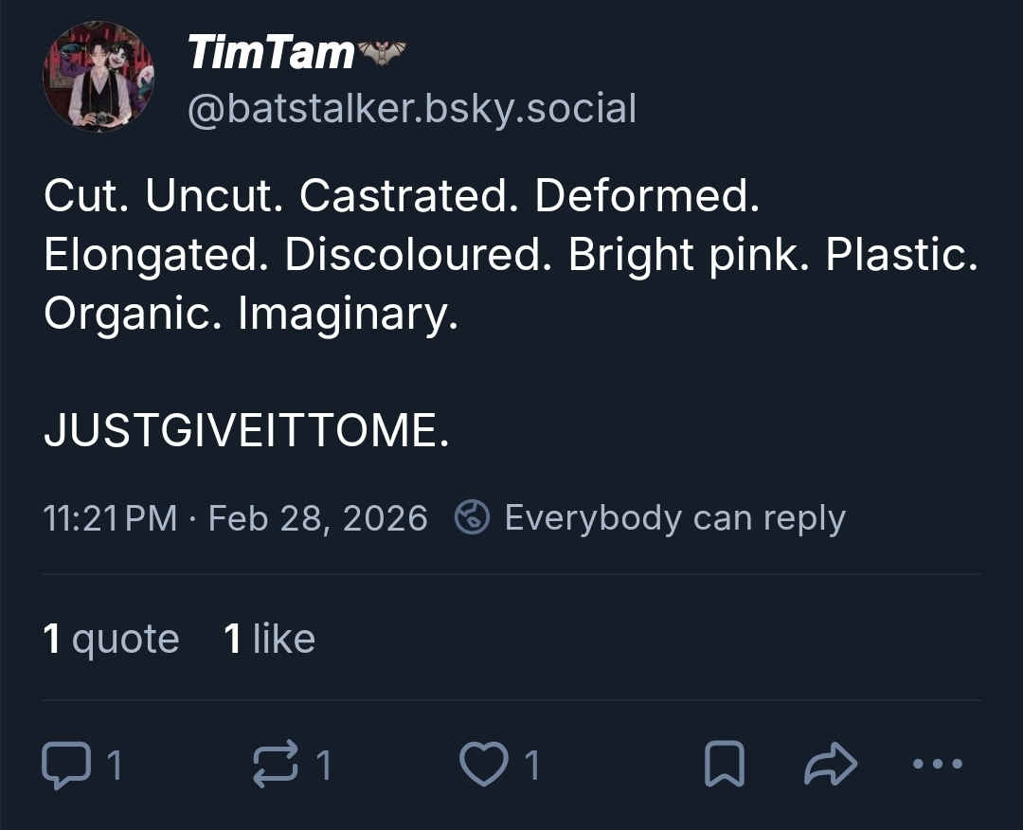View the "1 like" list
Screen dimensions: 1023x830
click(x=269, y=640)
